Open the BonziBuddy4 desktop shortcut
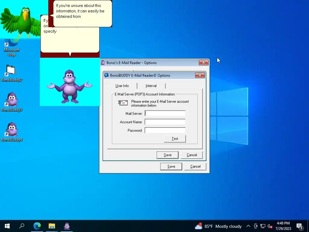Screen dimensions: 309x232 coord(11,132)
